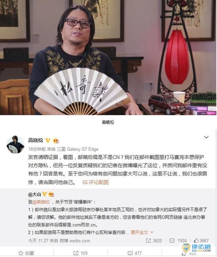This screenshot has width=217, height=257.
Task: Toggle 收藏 star to favorite post
Action: [26, 253]
